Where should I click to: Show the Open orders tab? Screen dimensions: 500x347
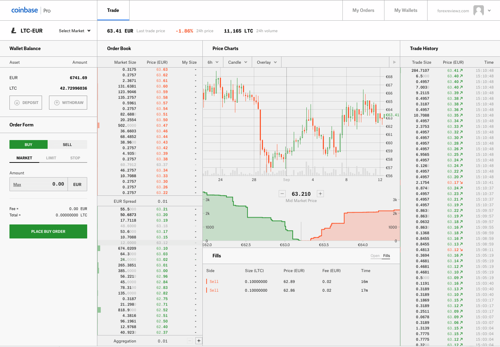(375, 256)
